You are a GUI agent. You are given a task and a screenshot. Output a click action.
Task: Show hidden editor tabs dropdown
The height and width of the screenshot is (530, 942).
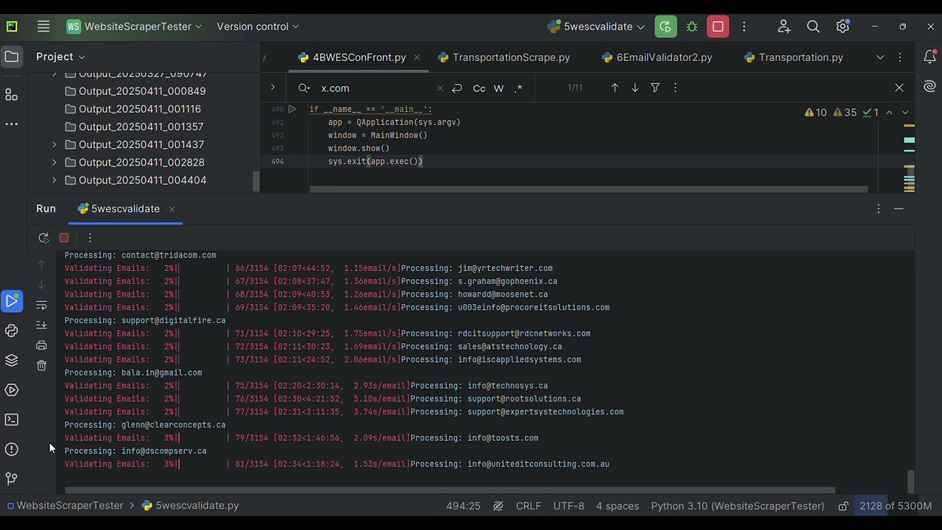[x=880, y=57]
